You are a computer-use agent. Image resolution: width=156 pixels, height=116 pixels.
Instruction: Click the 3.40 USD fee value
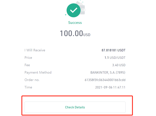pyautogui.click(x=119, y=65)
